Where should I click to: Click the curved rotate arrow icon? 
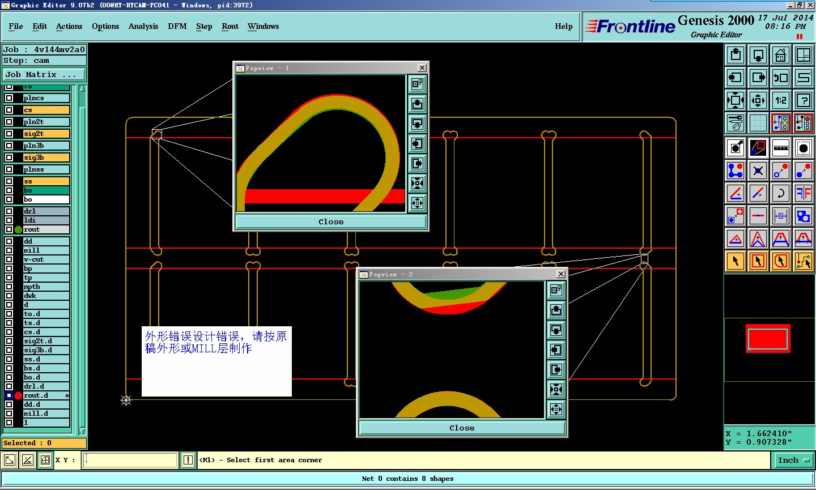781,193
